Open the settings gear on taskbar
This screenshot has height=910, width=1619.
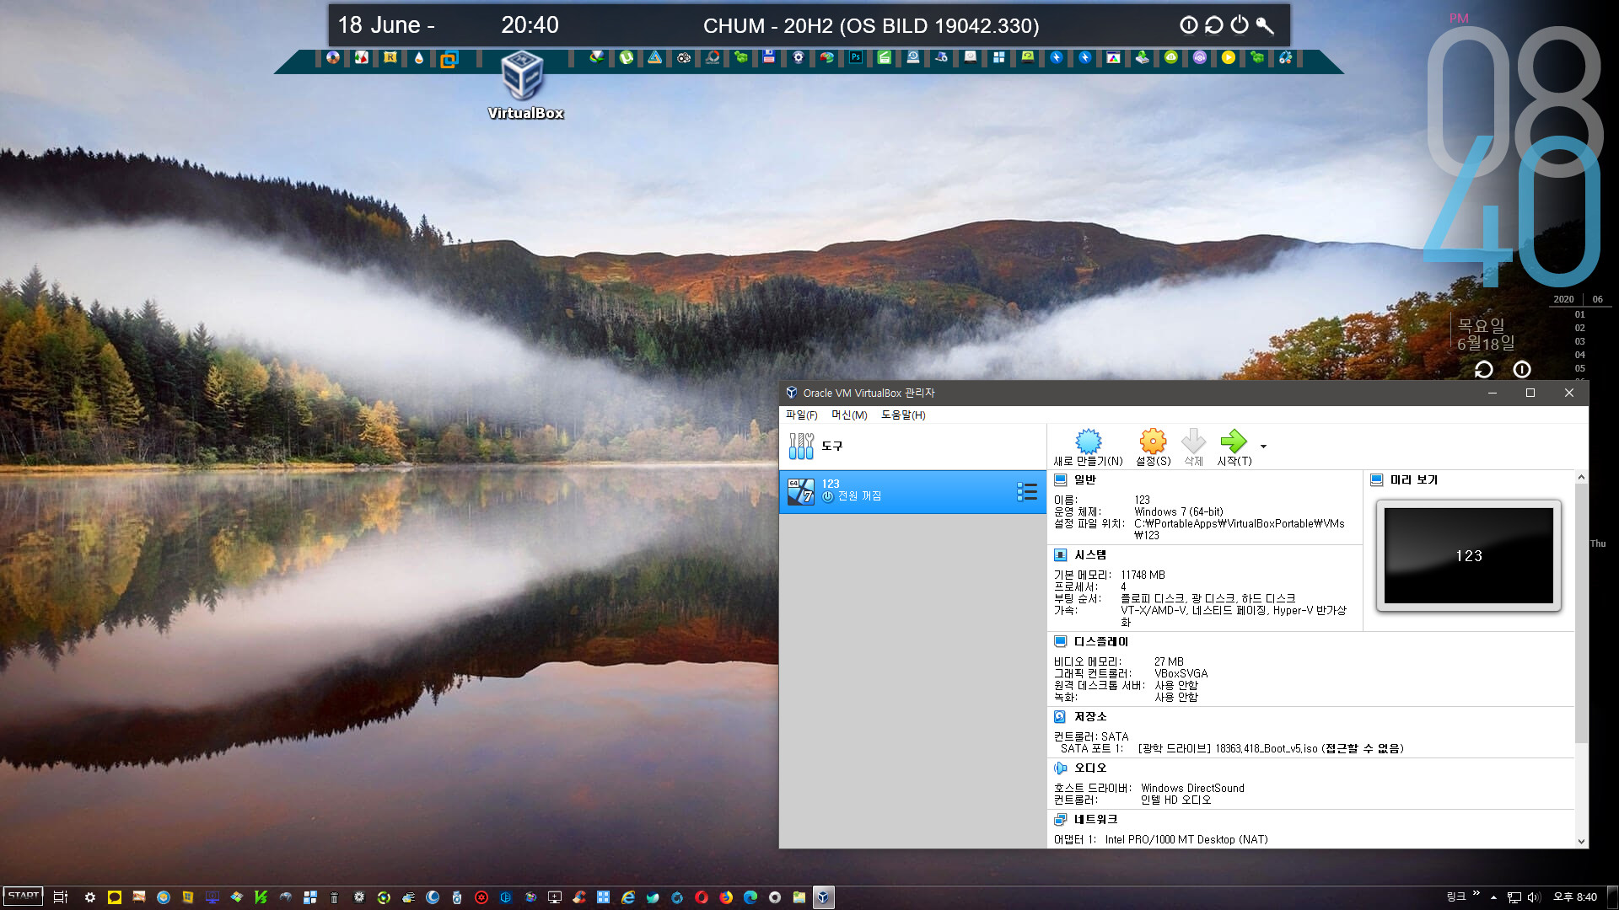tap(90, 897)
